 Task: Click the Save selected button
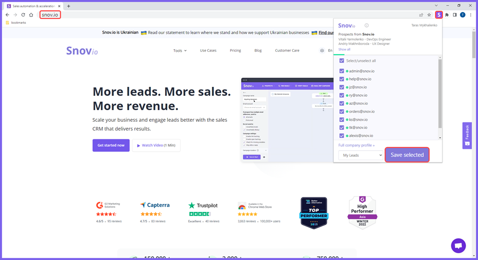tap(407, 155)
